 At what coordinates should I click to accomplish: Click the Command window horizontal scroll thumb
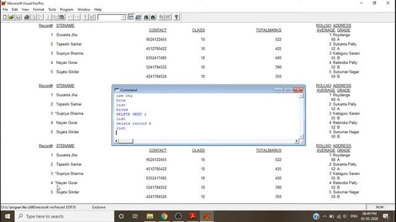pos(126,141)
